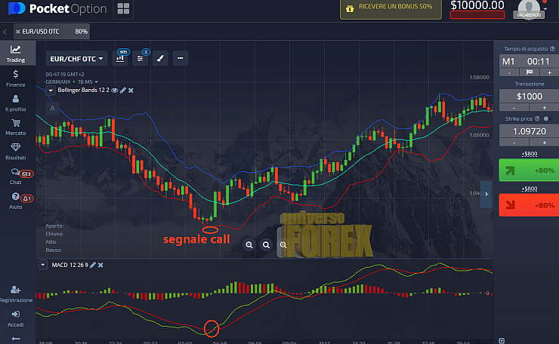Click the red put down button
Viewport: 559px width, 344px height.
point(529,205)
